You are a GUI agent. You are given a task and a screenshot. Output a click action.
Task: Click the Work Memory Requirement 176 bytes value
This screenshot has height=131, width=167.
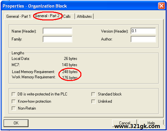[70, 78]
